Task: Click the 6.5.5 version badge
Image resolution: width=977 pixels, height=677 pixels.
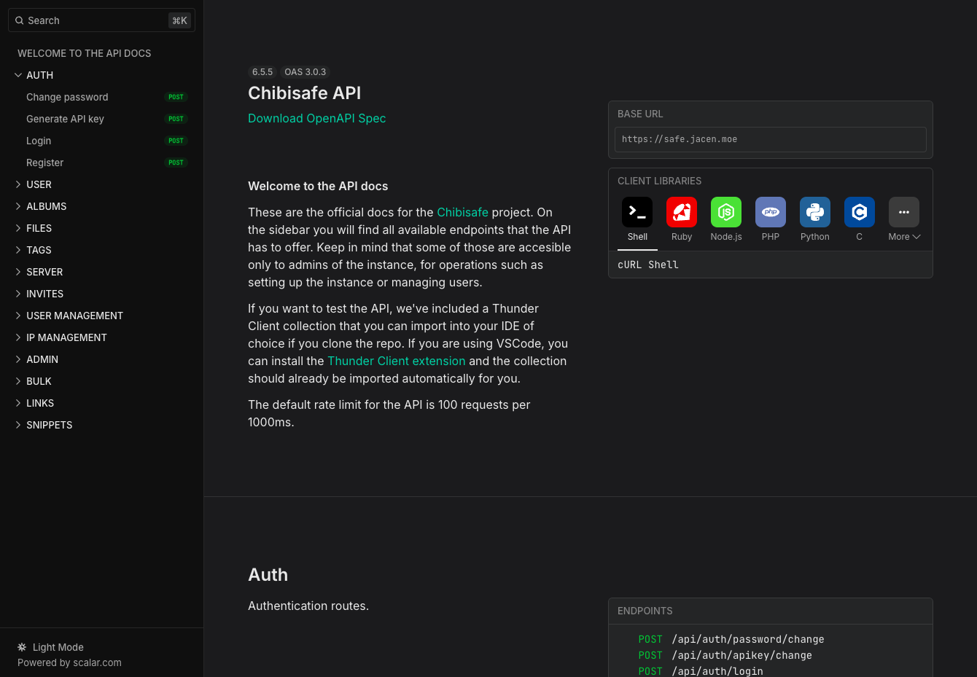Action: coord(262,72)
